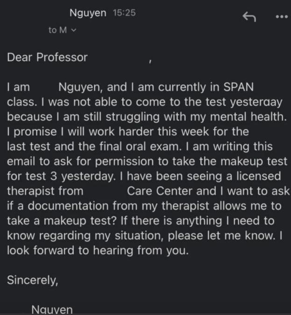Click the "Dear Professor" greeting line

pos(47,57)
